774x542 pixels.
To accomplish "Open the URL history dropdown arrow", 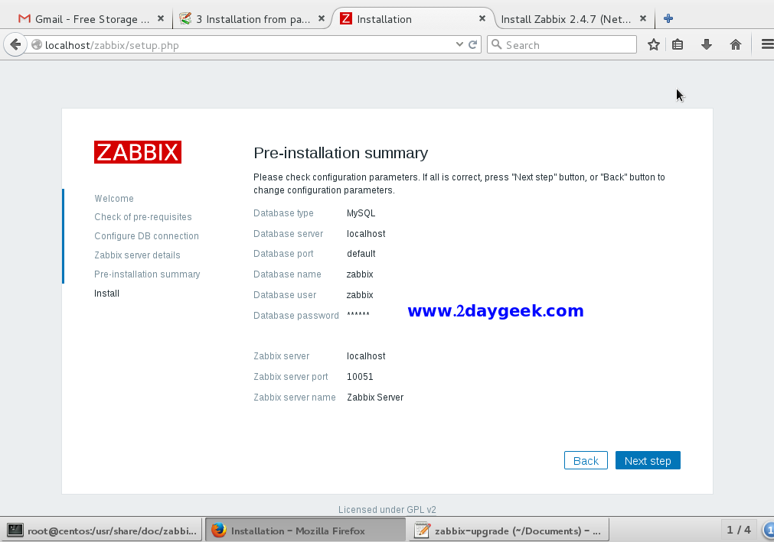I will click(459, 45).
